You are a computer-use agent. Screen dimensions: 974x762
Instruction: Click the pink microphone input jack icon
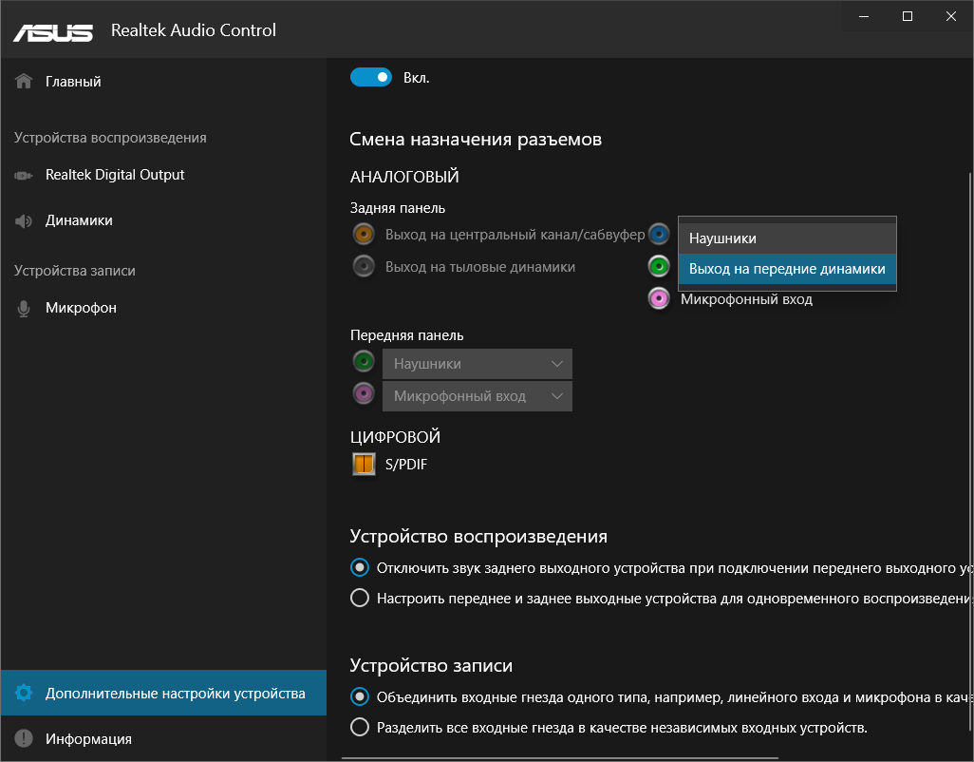coord(659,299)
